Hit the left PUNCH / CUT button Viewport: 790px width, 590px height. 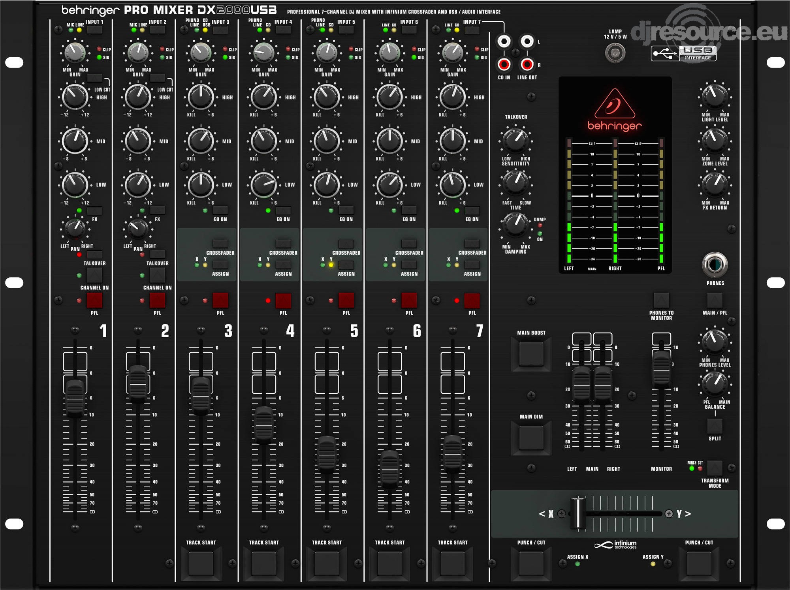pos(531,564)
